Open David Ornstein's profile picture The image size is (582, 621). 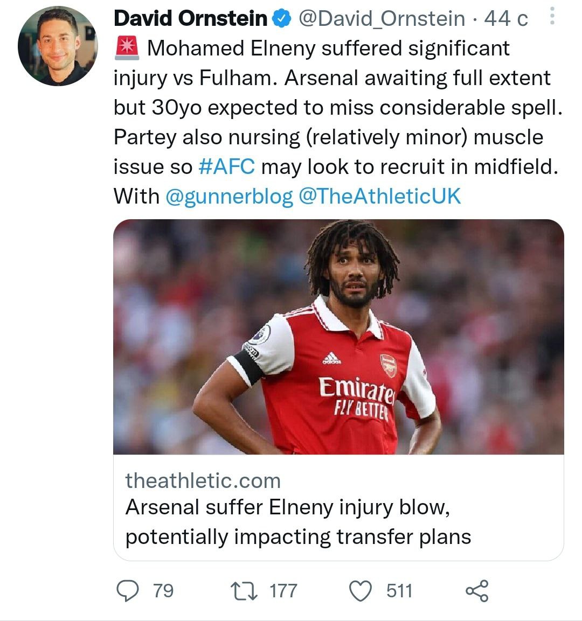pos(58,46)
